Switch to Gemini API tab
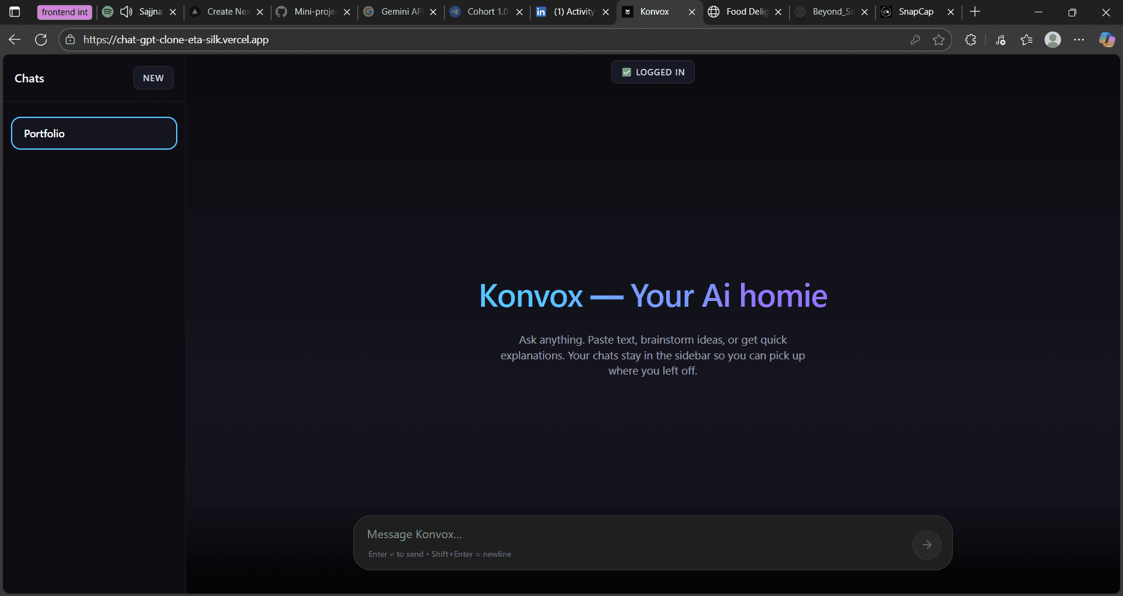This screenshot has height=596, width=1123. point(401,12)
